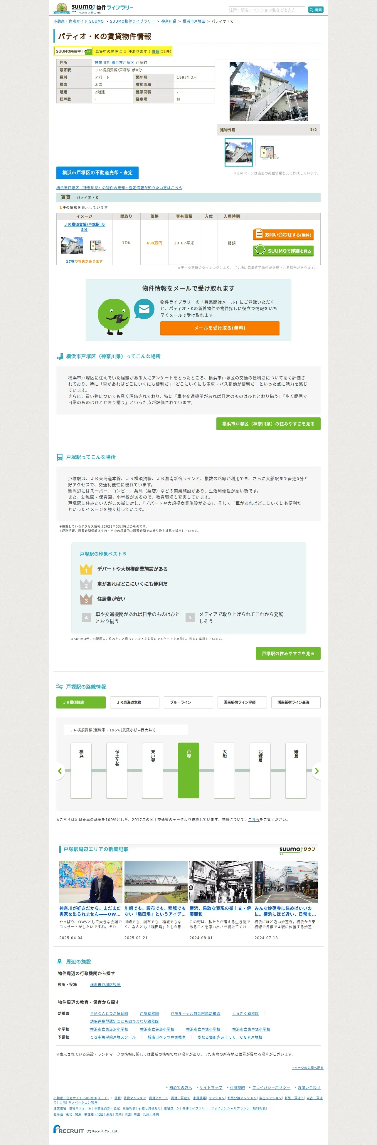Open link about sale and appraisal info
The width and height of the screenshot is (377, 1145).
point(119,188)
